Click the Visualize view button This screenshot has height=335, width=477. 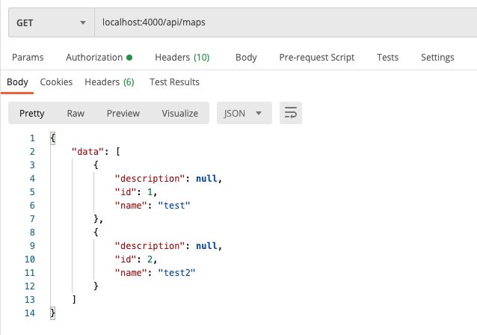pyautogui.click(x=180, y=114)
